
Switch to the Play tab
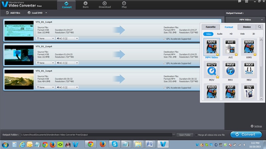click(x=124, y=5)
